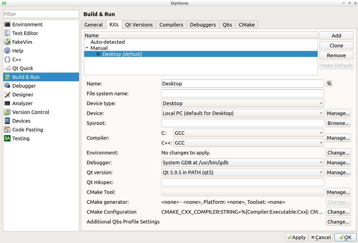Open the Qt version dropdown
The width and height of the screenshot is (358, 243).
(x=243, y=172)
